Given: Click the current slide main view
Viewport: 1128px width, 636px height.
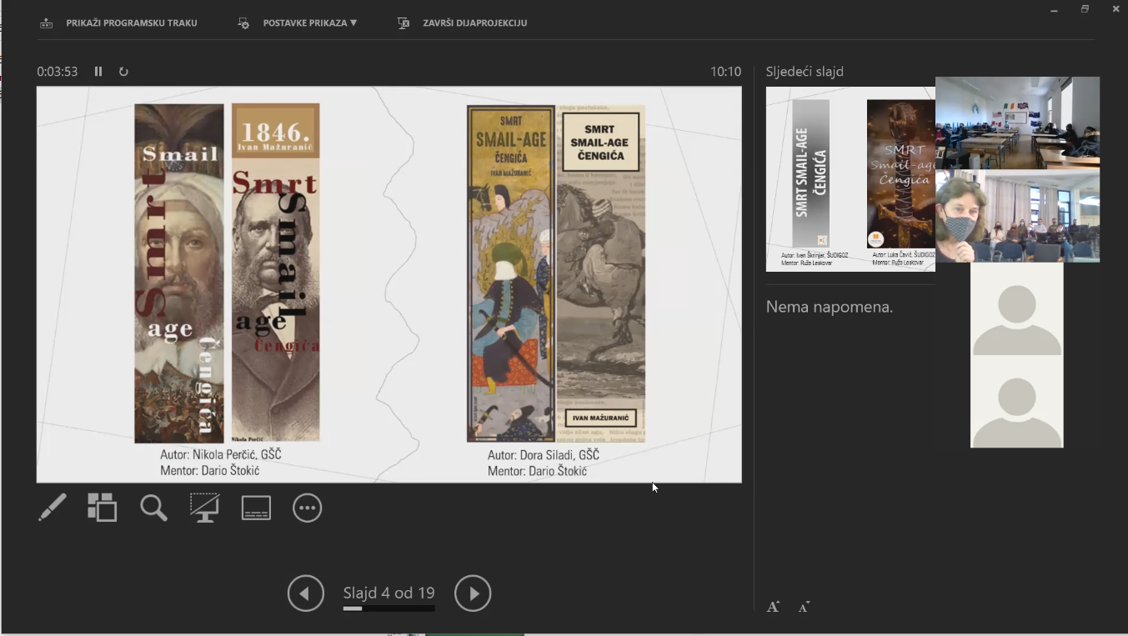Looking at the screenshot, I should coord(389,284).
